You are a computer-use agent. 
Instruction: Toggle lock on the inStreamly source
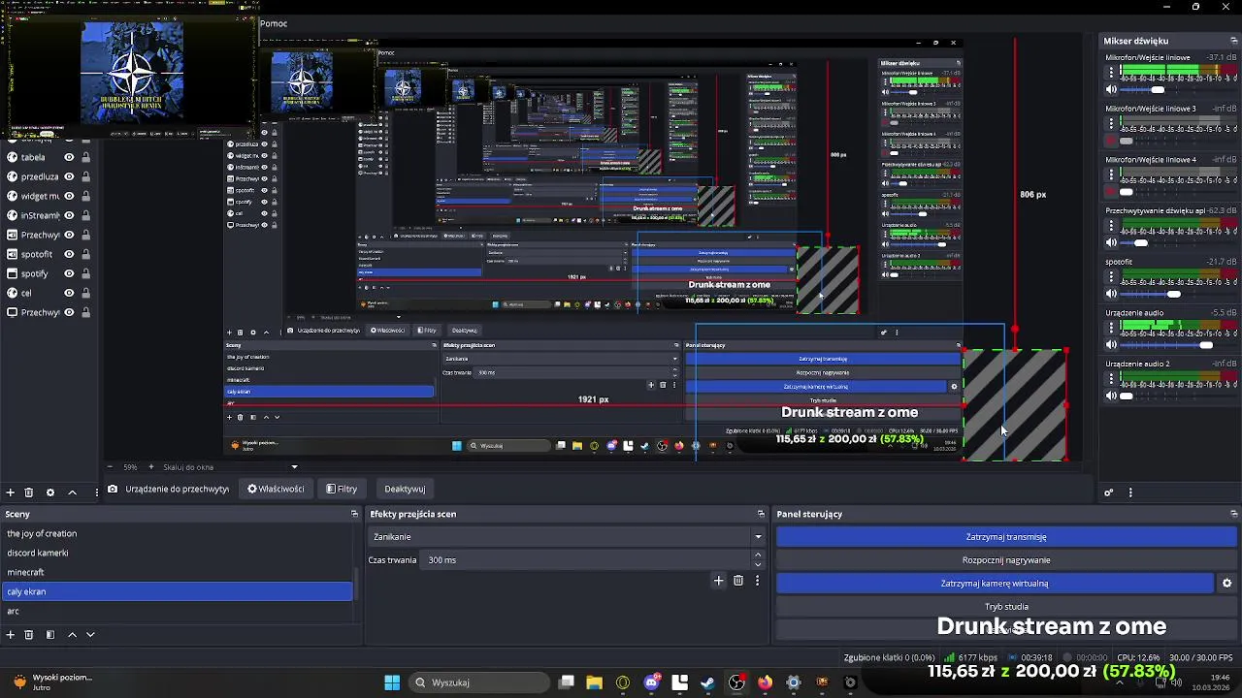pos(86,215)
